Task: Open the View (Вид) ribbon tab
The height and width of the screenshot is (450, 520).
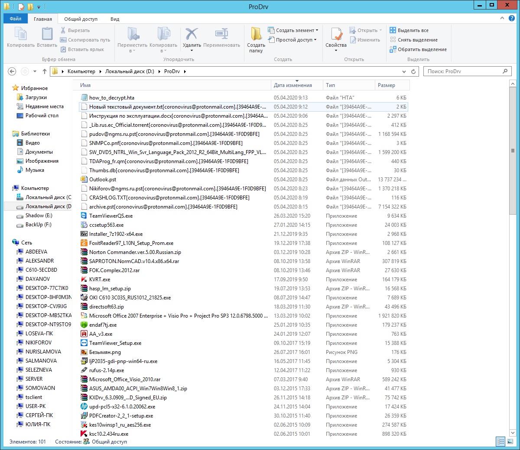Action: [114, 19]
